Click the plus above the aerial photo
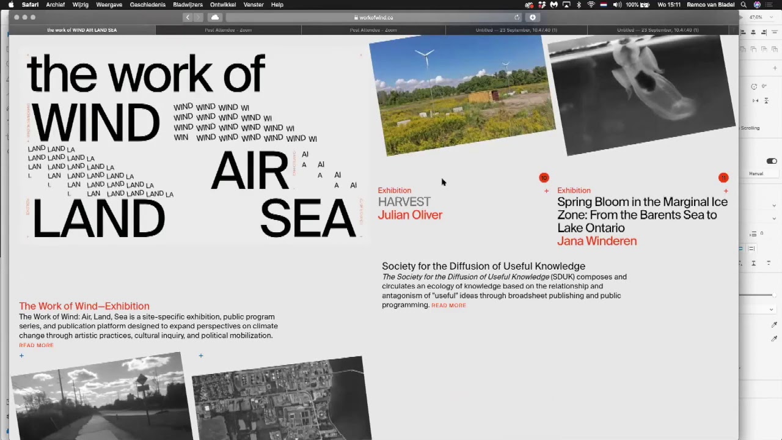 click(x=200, y=355)
